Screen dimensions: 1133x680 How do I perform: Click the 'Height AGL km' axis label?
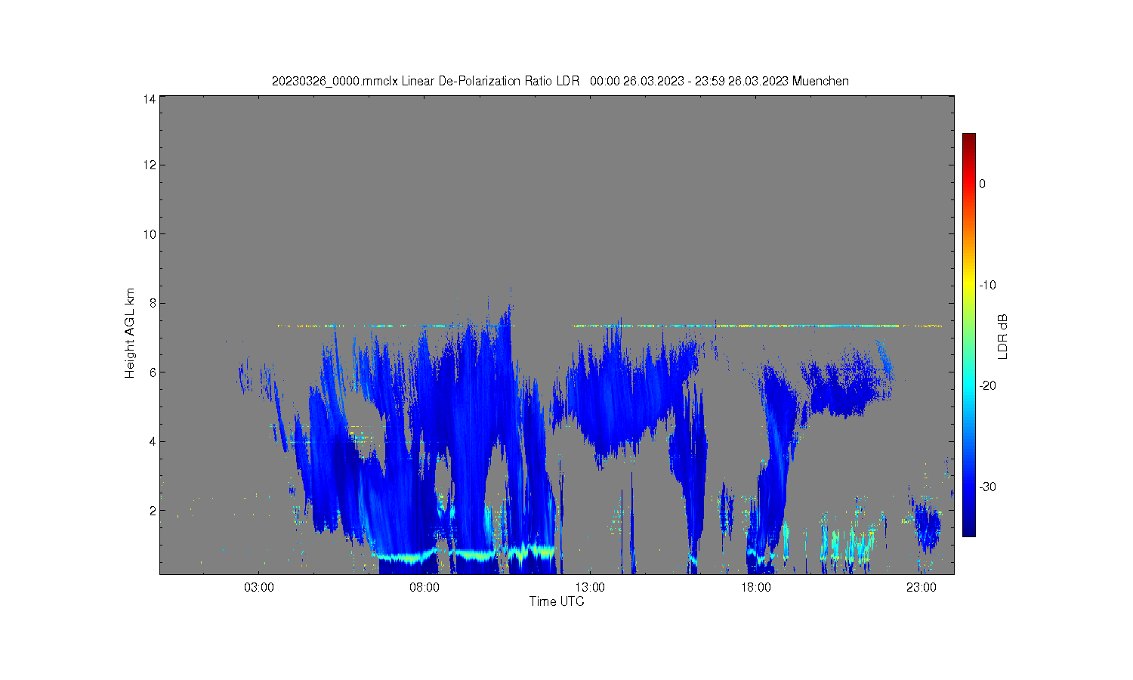(x=130, y=333)
